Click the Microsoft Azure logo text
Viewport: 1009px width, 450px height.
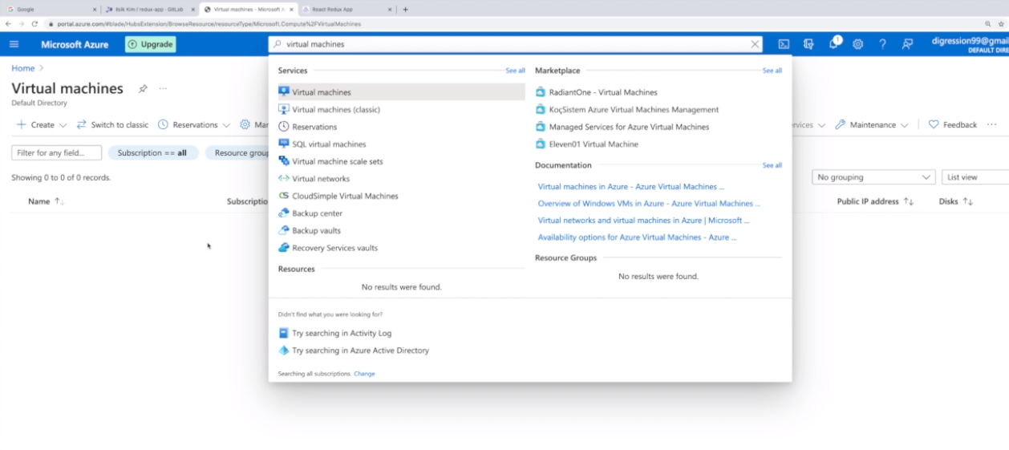pyautogui.click(x=75, y=44)
